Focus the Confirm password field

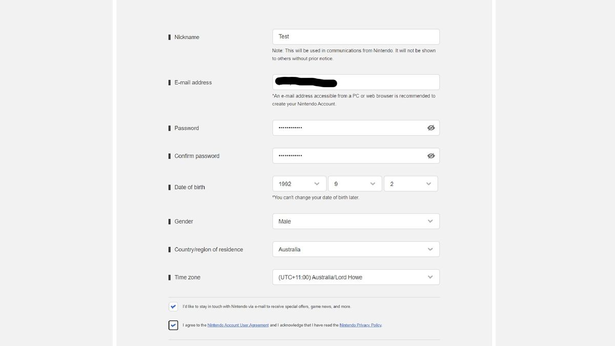tap(348, 155)
